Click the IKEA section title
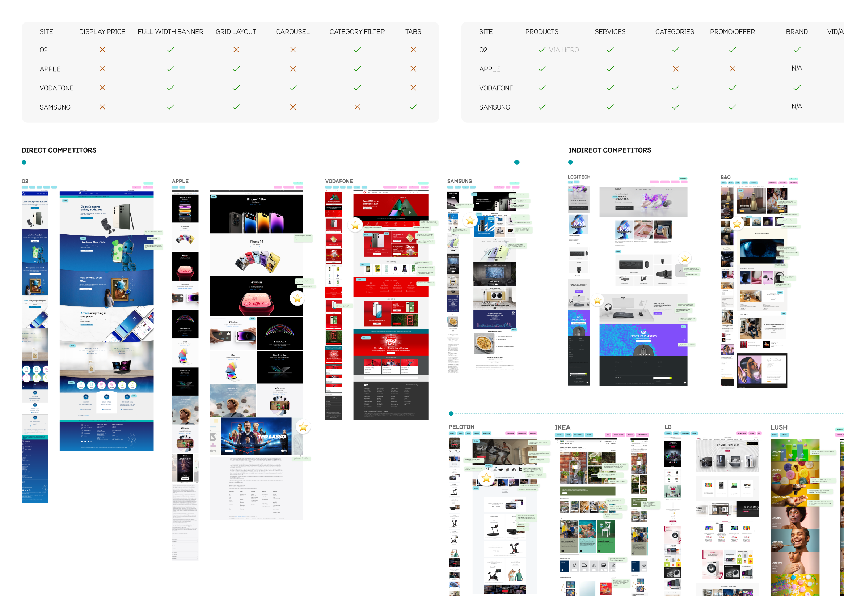Image resolution: width=844 pixels, height=596 pixels. pyautogui.click(x=562, y=427)
